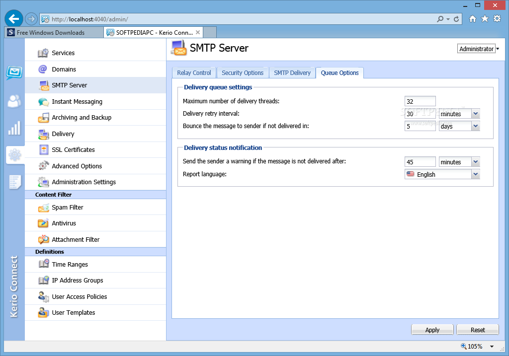Click the Reset button
Viewport: 509px width, 356px height.
point(478,330)
